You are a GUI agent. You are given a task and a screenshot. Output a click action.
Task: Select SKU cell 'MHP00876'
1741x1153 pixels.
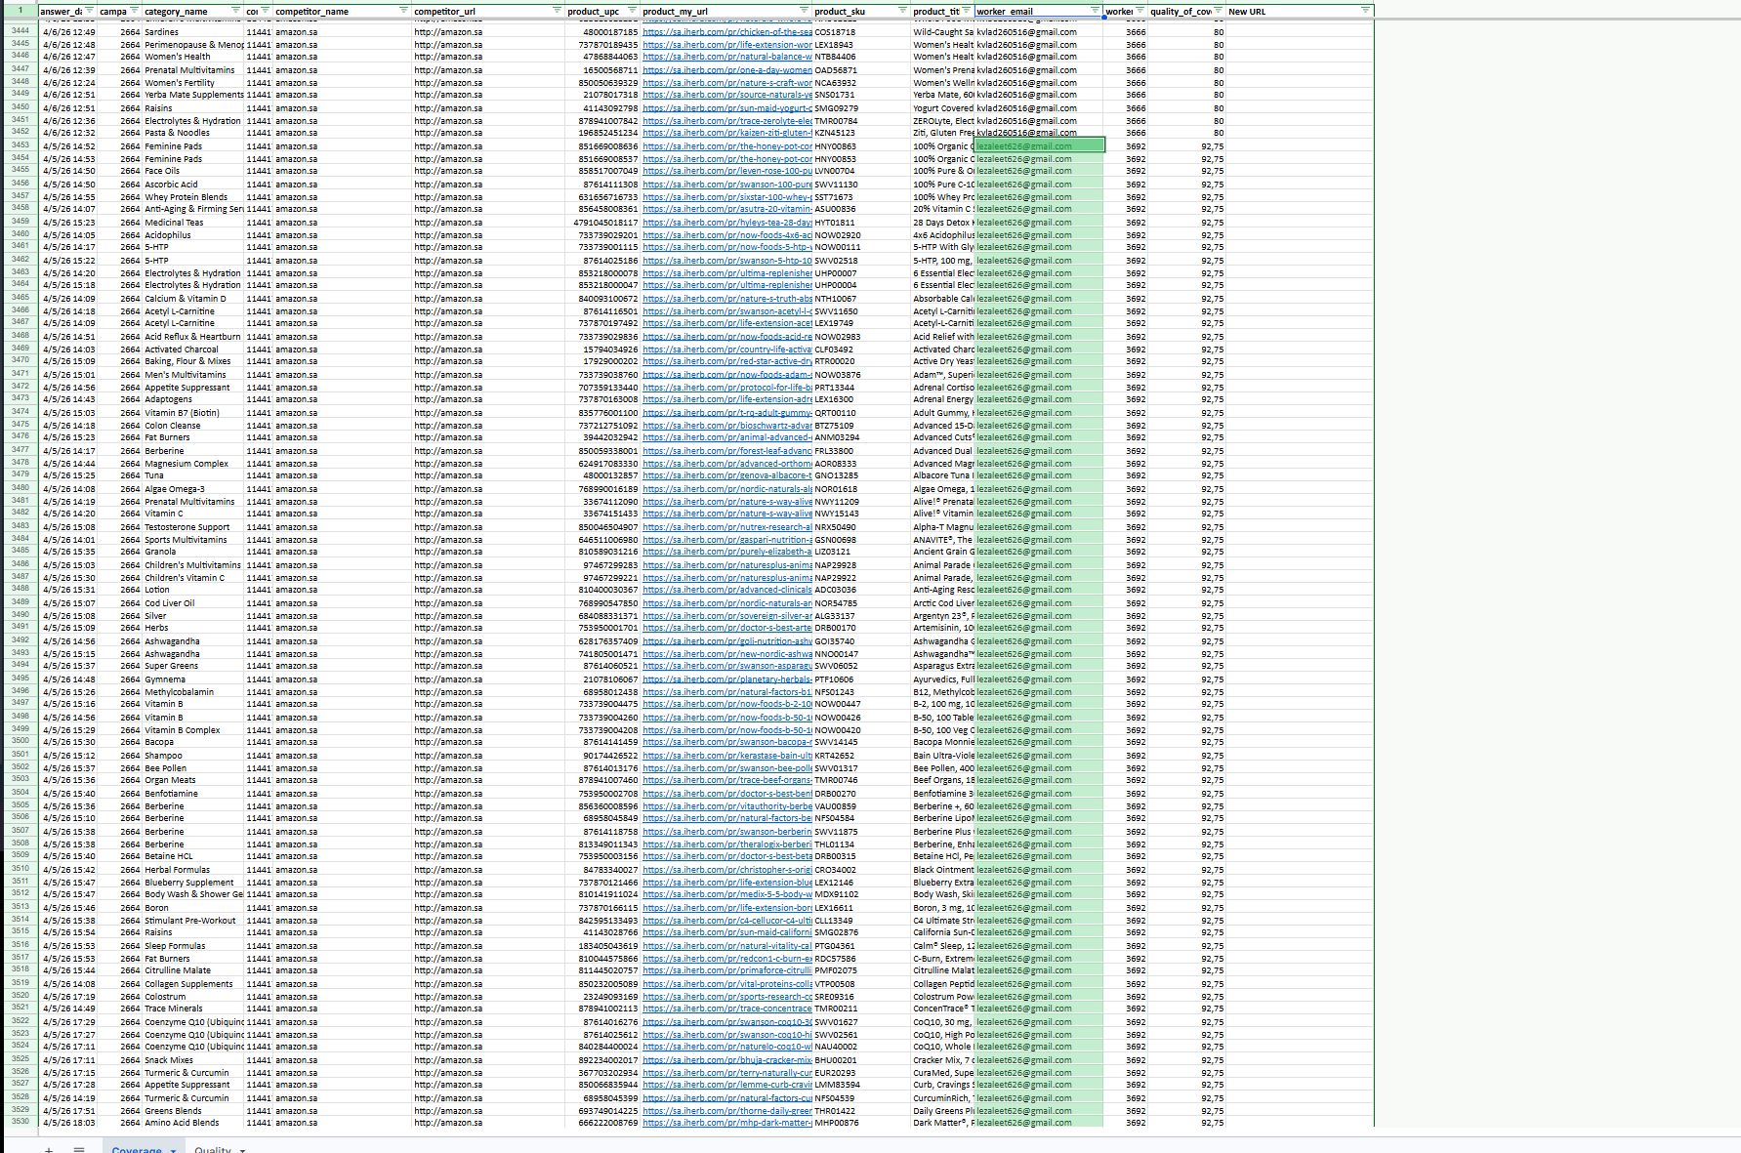861,1123
